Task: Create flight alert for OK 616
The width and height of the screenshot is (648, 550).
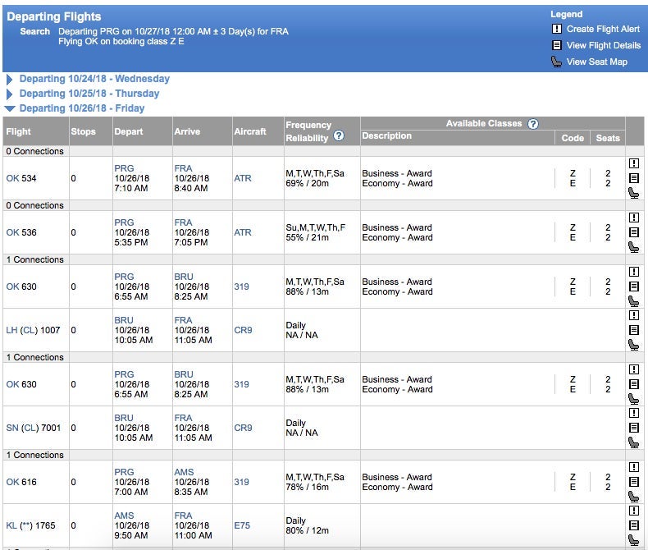Action: click(633, 467)
